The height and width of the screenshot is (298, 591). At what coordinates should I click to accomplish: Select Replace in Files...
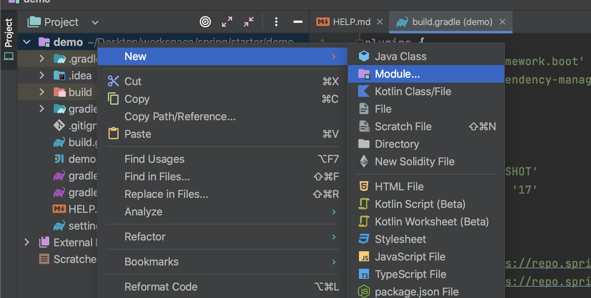click(222, 194)
